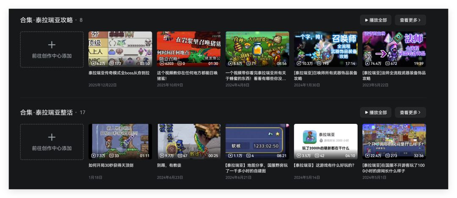Click date 1月18日

[96, 177]
